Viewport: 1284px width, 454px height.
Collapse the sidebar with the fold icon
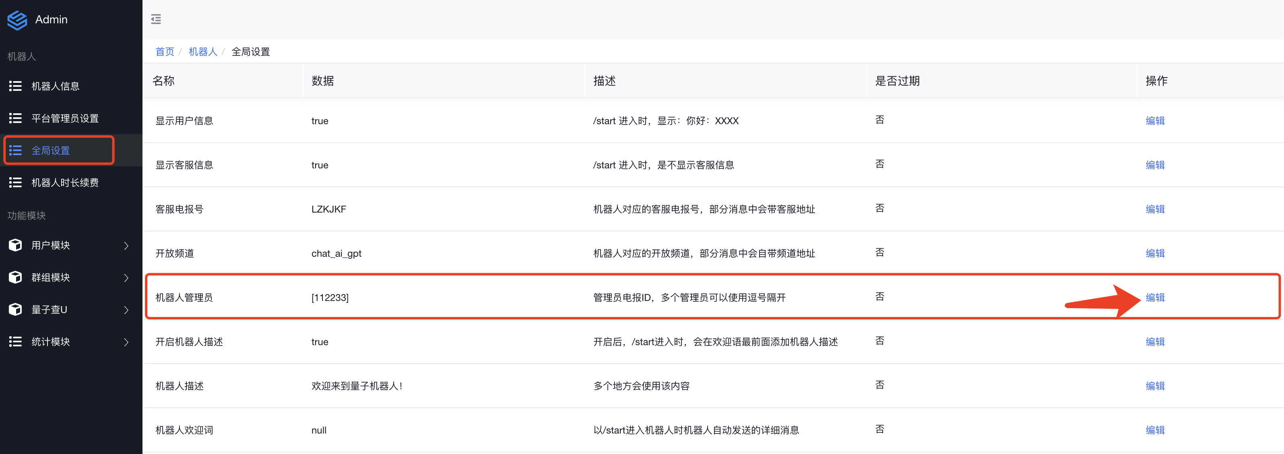pyautogui.click(x=156, y=19)
